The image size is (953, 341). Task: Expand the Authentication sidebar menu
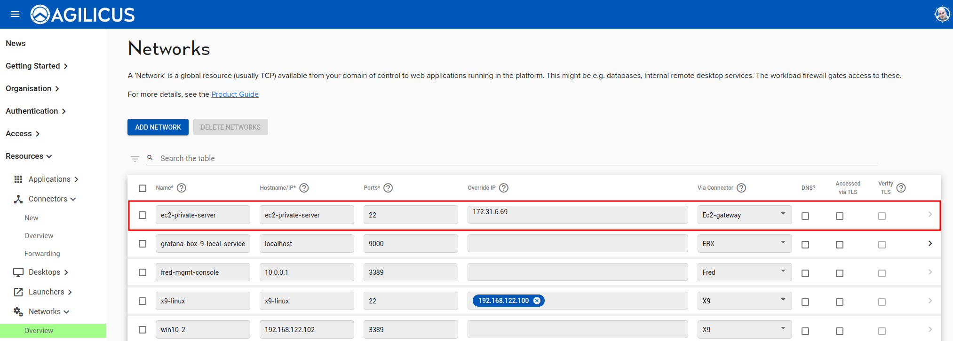(x=36, y=111)
